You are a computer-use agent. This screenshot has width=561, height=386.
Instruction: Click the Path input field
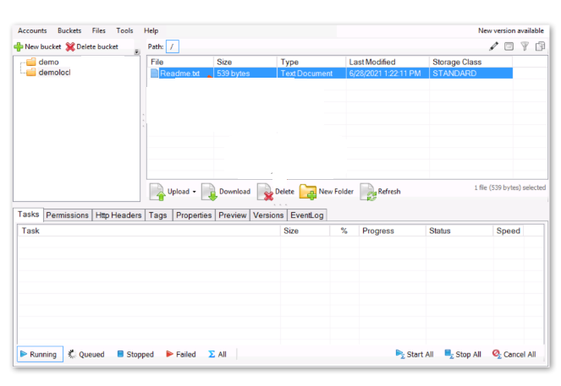[173, 46]
